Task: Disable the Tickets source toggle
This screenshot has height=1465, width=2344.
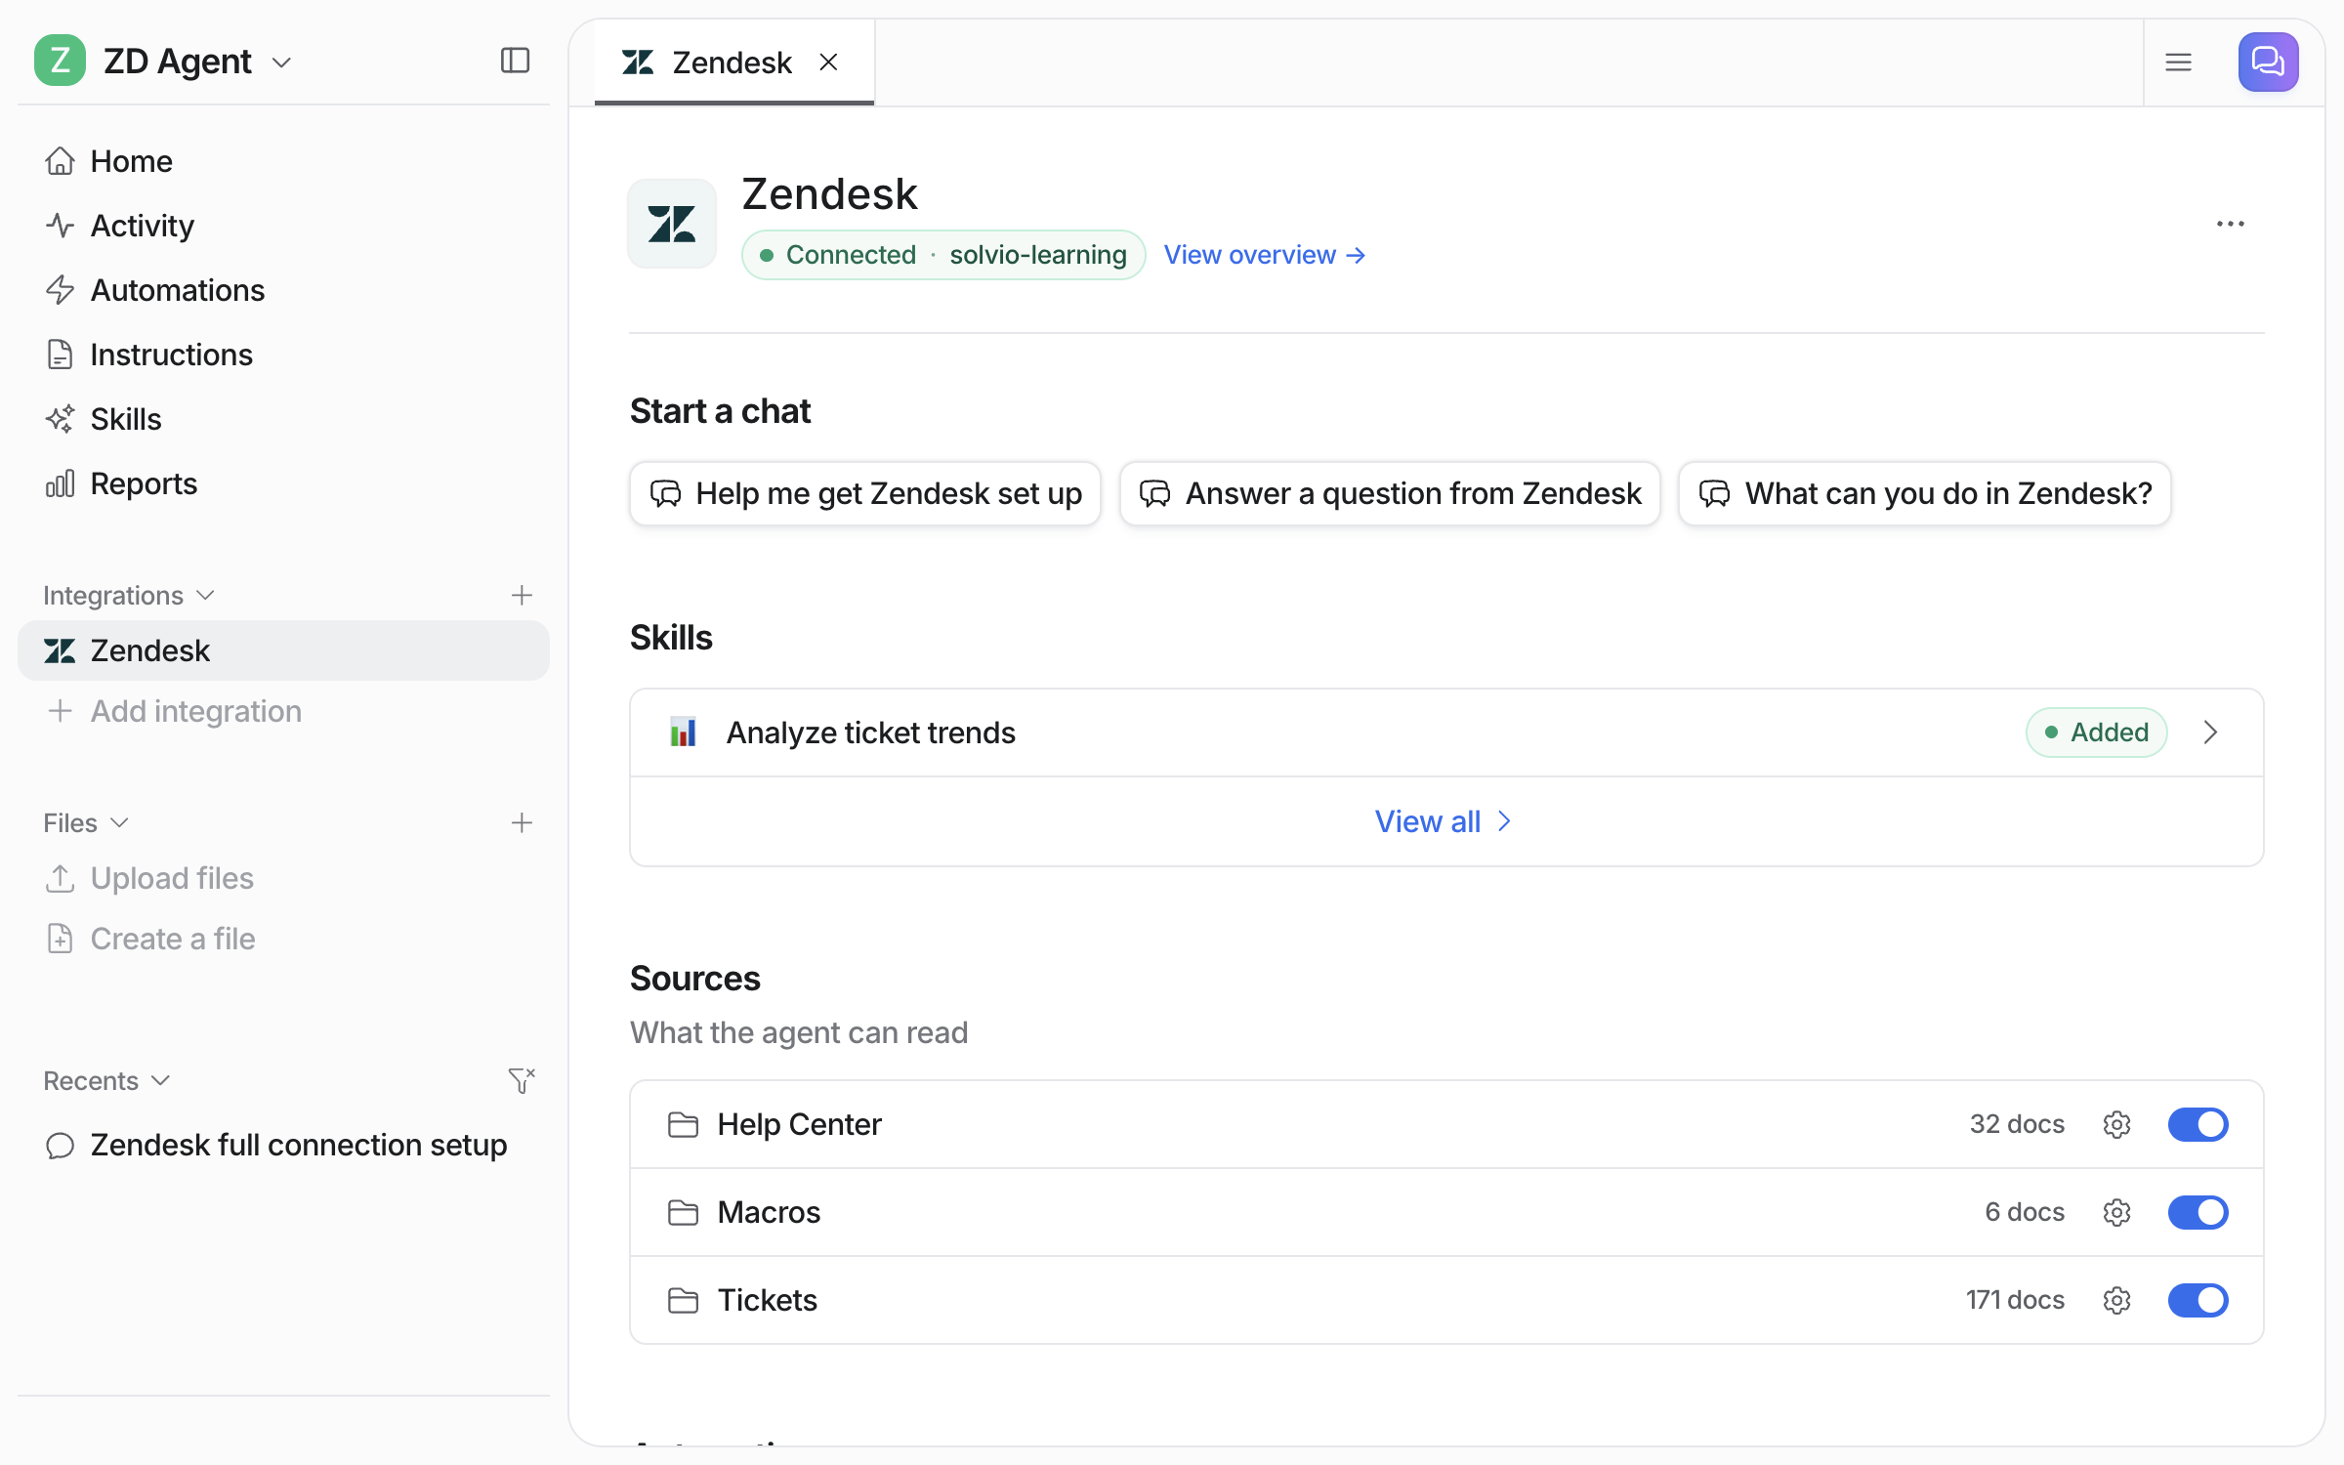Action: (2197, 1300)
